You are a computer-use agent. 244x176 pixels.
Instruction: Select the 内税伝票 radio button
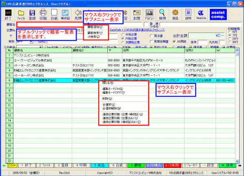(x=123, y=38)
